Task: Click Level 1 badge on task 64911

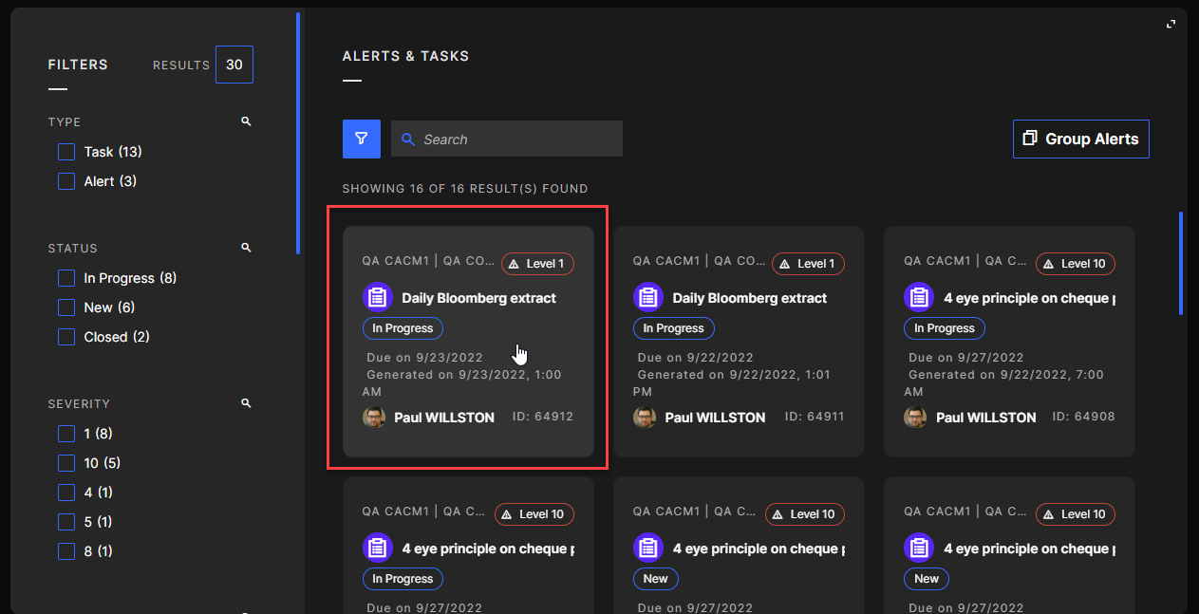Action: pyautogui.click(x=808, y=264)
